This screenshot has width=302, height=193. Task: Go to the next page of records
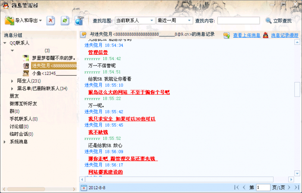(x=289, y=187)
